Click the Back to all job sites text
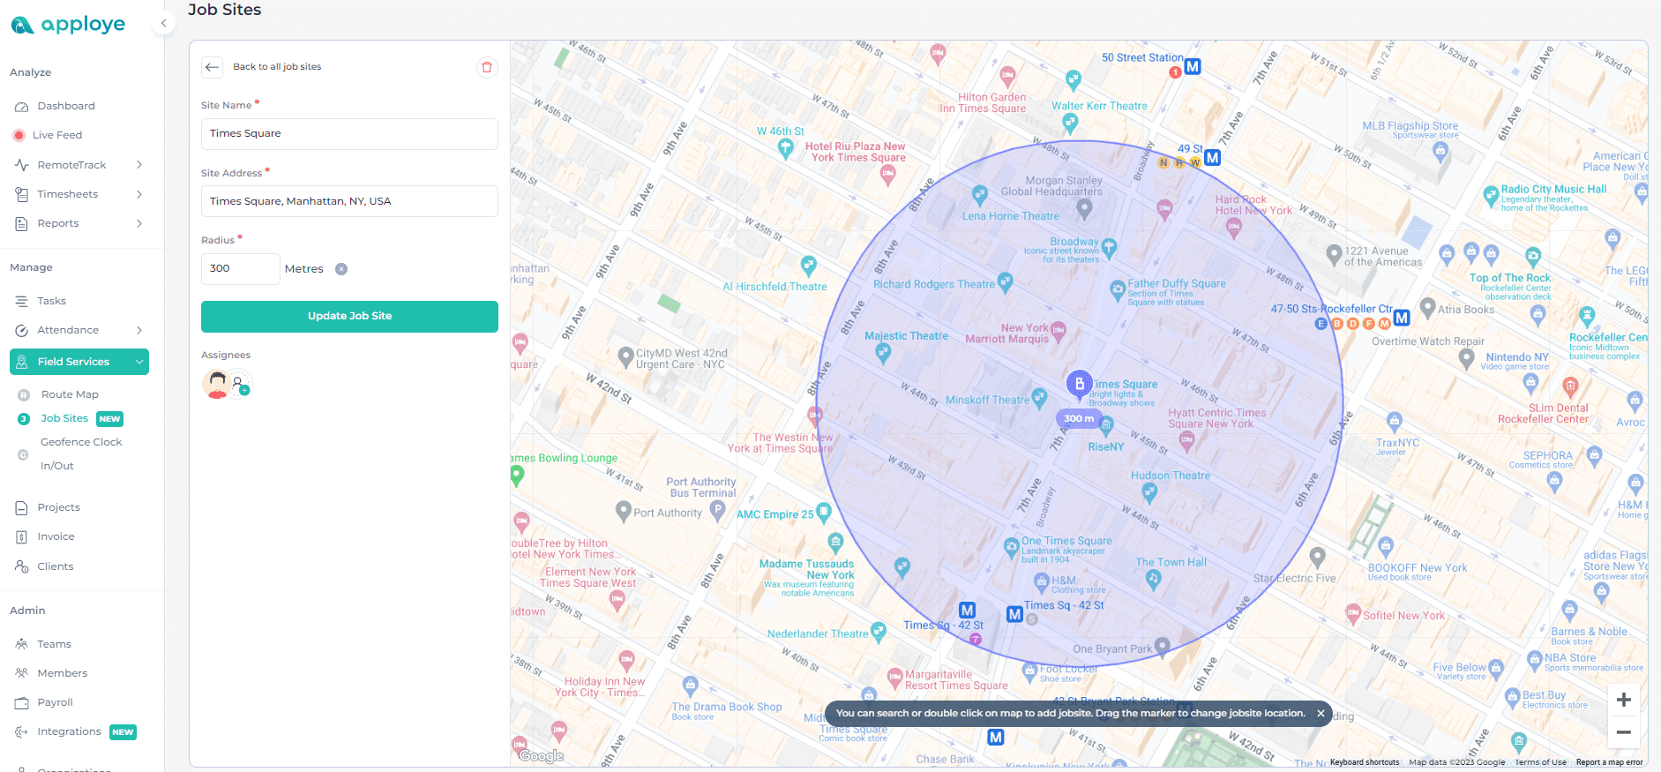This screenshot has width=1661, height=772. click(x=277, y=67)
